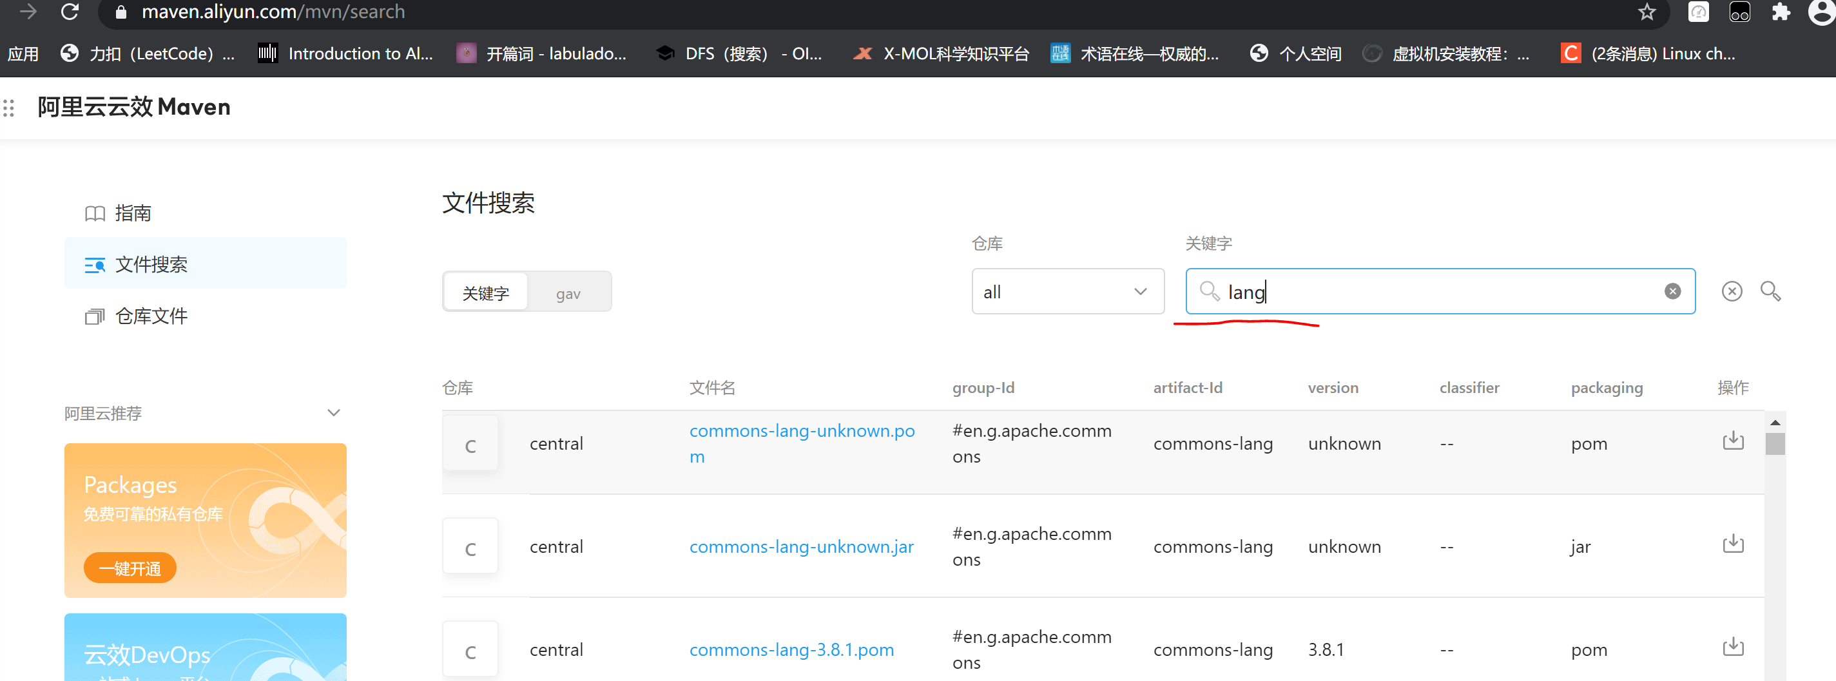
Task: Download commons-lang-unknown.pom file
Action: pyautogui.click(x=1733, y=441)
